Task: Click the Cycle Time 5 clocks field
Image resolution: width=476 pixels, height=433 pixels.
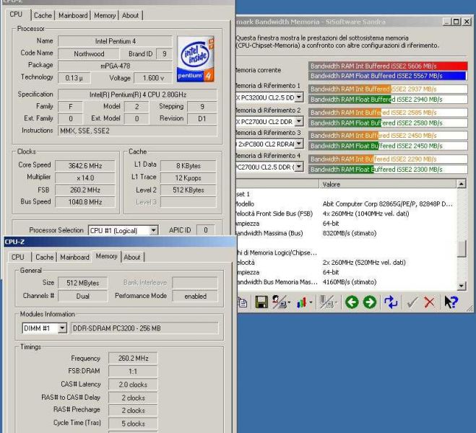Action: click(x=133, y=424)
